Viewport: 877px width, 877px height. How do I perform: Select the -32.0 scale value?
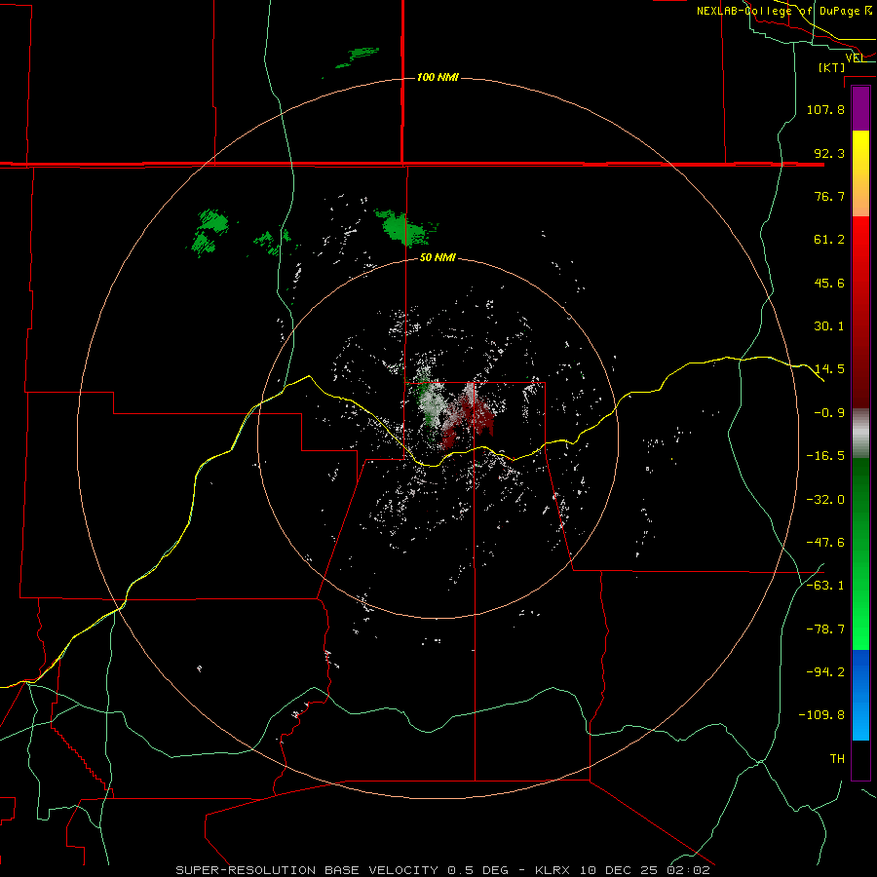[825, 500]
